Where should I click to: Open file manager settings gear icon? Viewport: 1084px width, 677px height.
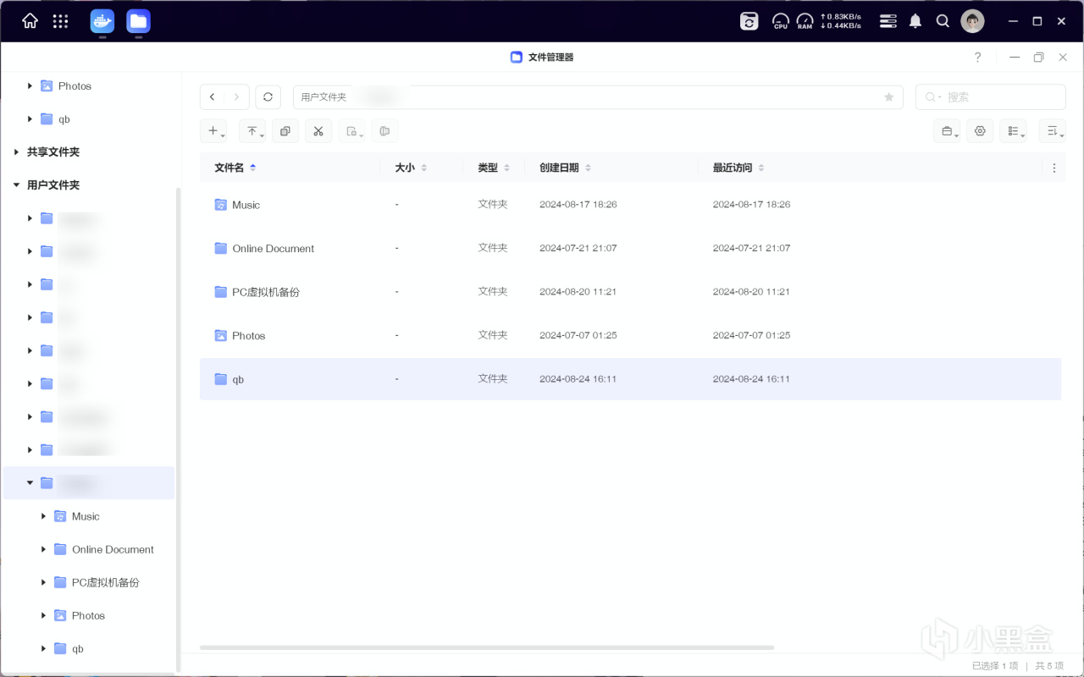980,131
